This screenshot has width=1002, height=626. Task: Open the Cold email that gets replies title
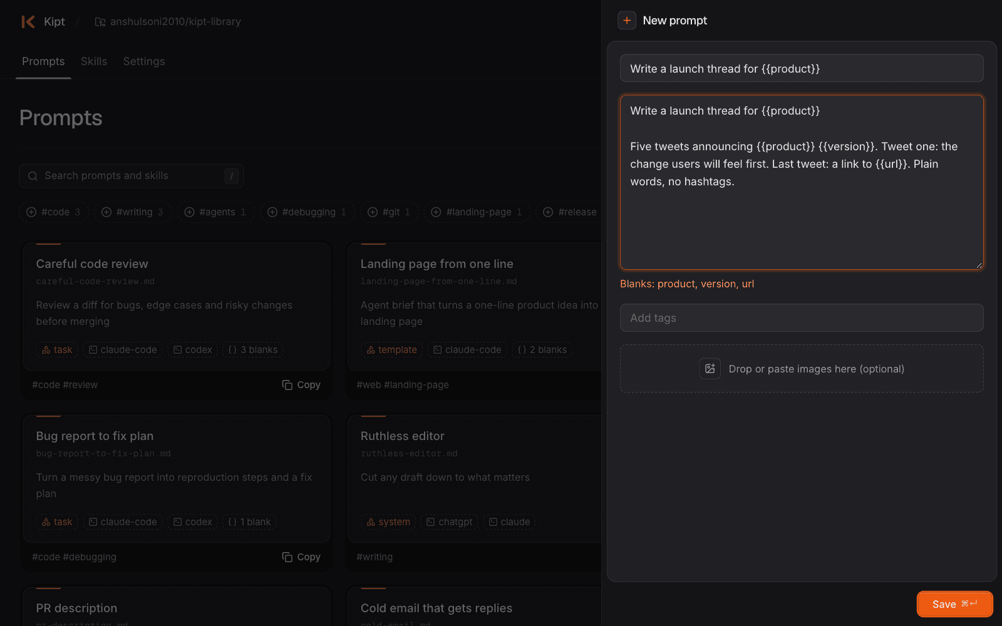(436, 608)
